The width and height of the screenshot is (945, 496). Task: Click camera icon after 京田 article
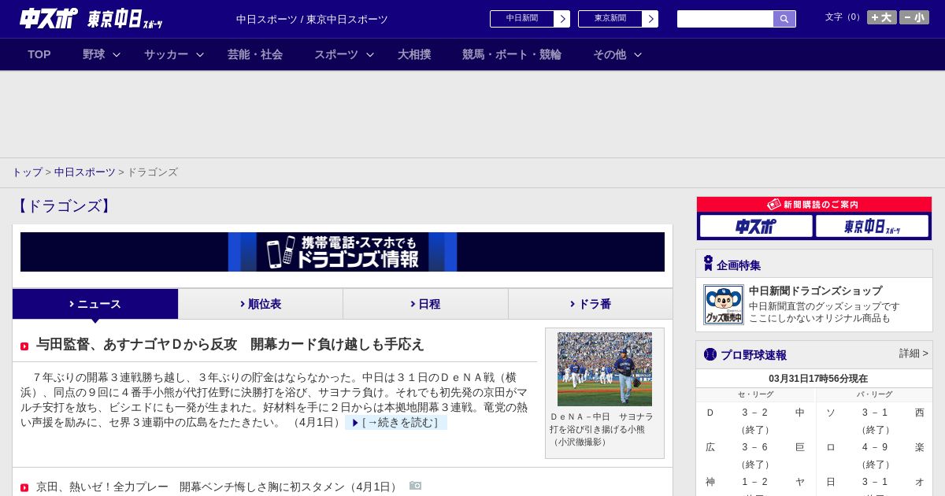pyautogui.click(x=416, y=486)
